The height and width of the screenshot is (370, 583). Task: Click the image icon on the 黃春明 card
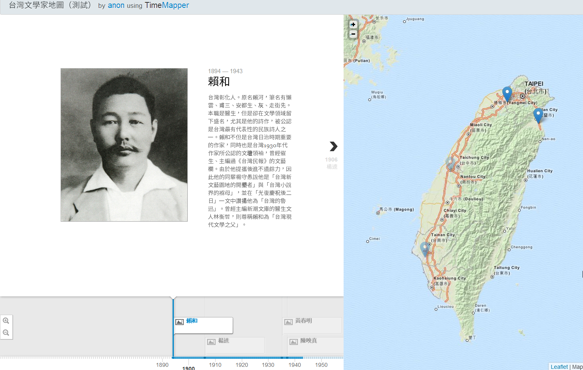pyautogui.click(x=289, y=322)
